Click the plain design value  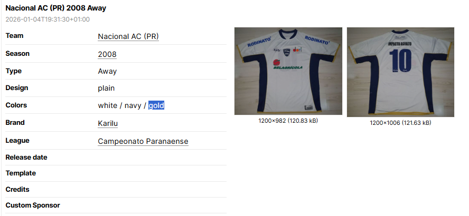(106, 89)
